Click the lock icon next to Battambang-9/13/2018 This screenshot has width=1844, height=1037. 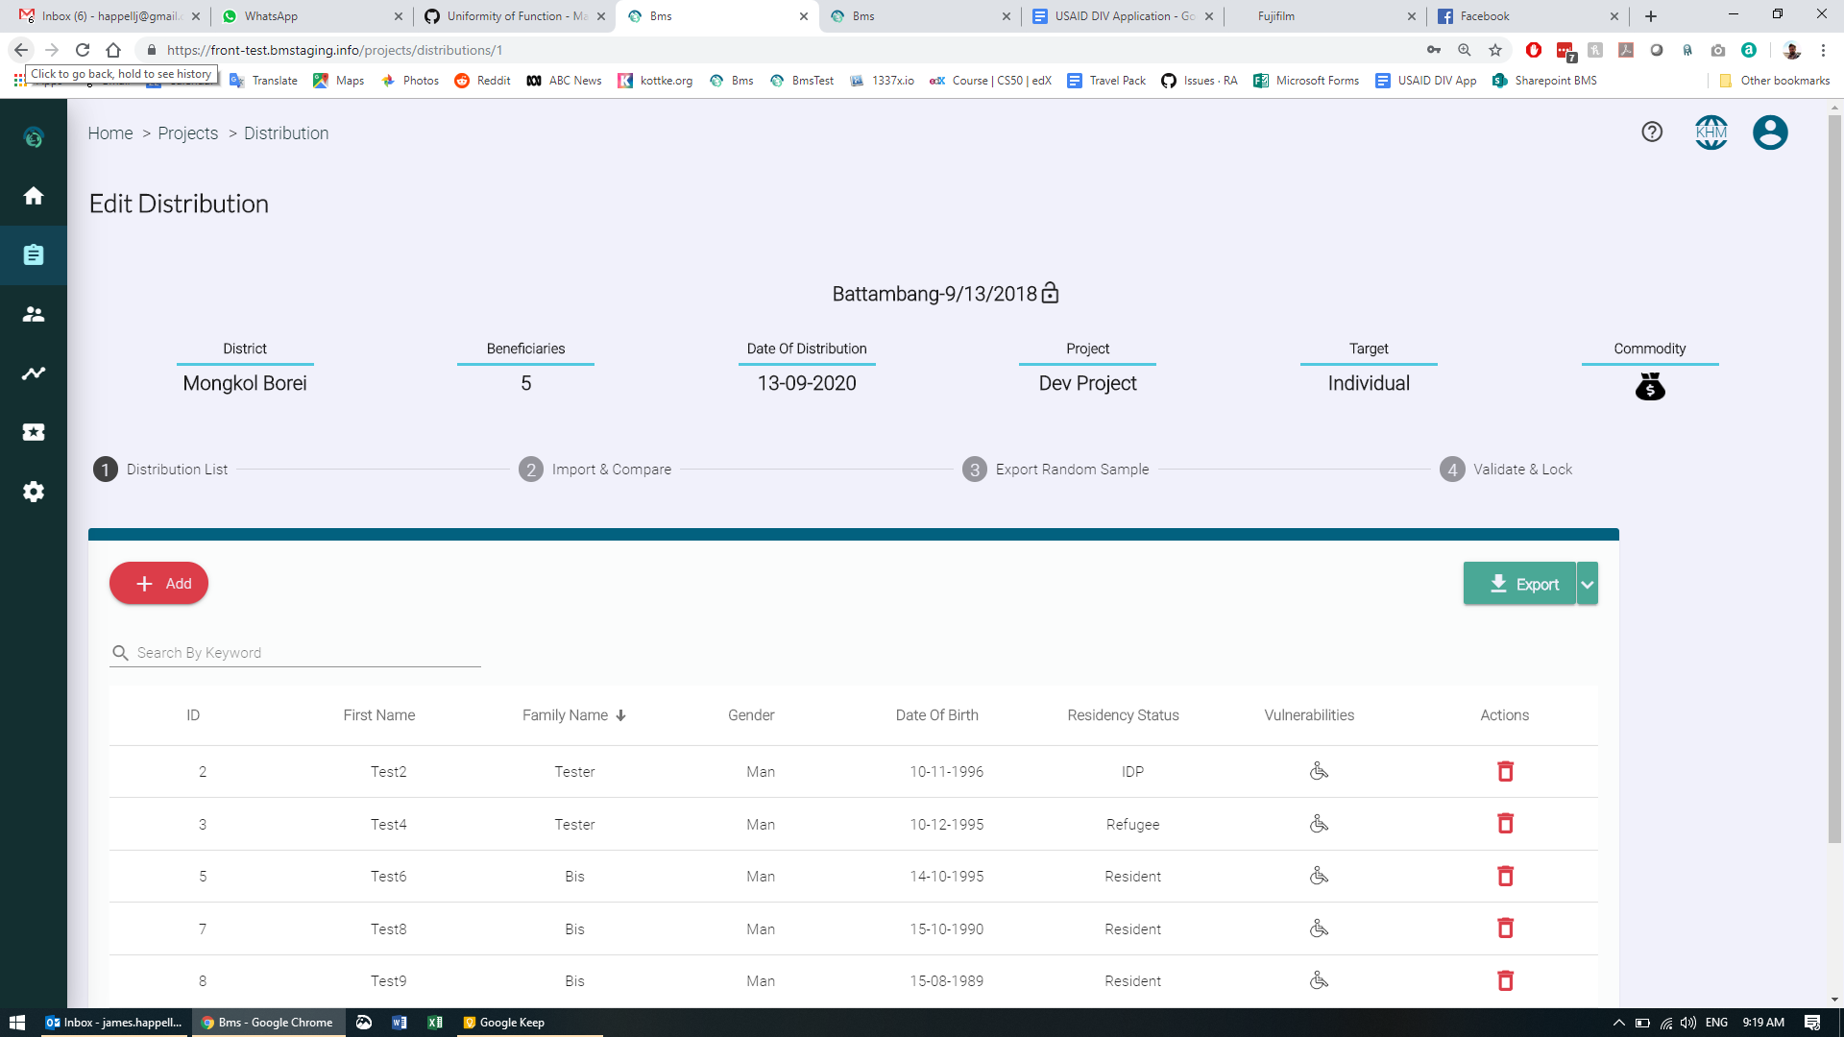pos(1050,293)
